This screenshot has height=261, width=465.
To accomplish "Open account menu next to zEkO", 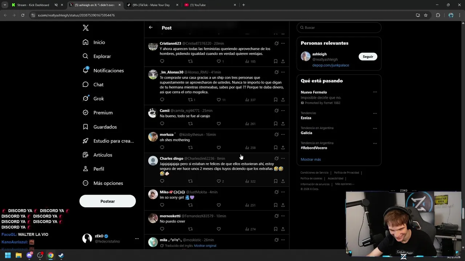I will (x=137, y=239).
